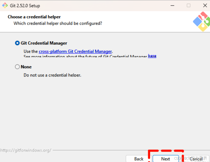
Task: Close the Git Setup window
Action: click(x=205, y=5)
